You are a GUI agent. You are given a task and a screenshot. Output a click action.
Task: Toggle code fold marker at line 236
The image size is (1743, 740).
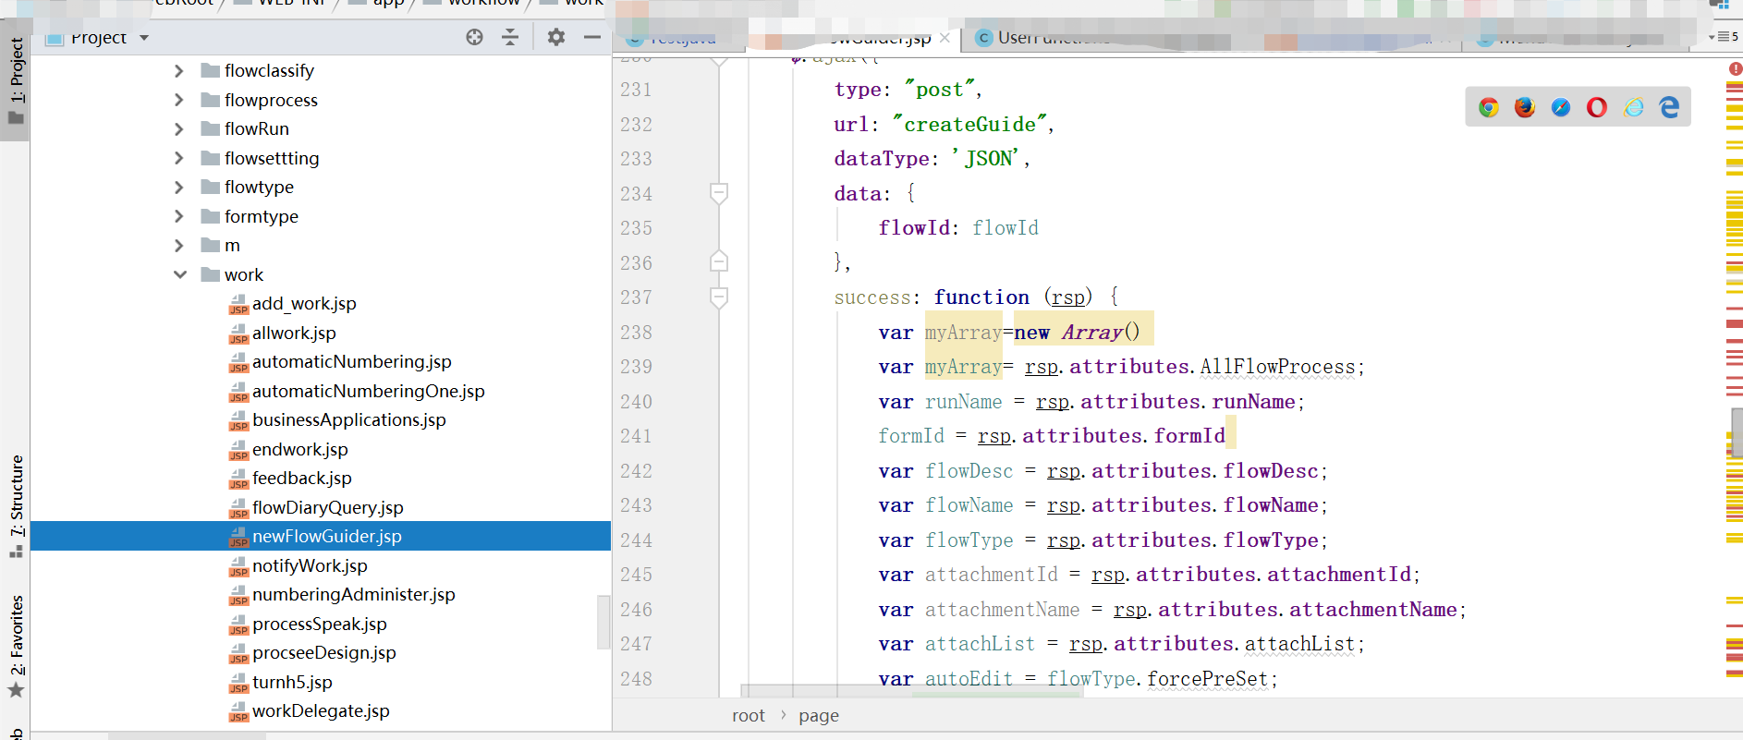(719, 262)
